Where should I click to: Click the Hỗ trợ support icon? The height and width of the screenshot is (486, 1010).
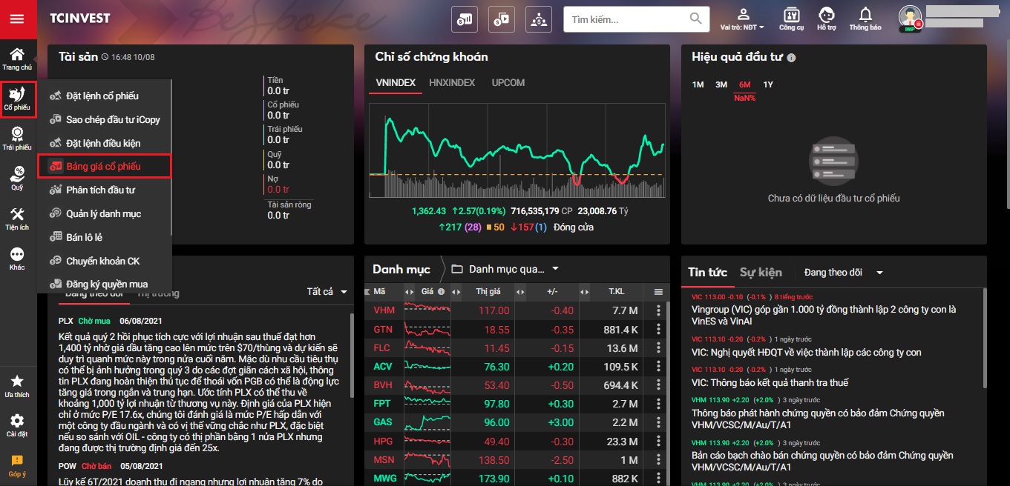tap(826, 19)
